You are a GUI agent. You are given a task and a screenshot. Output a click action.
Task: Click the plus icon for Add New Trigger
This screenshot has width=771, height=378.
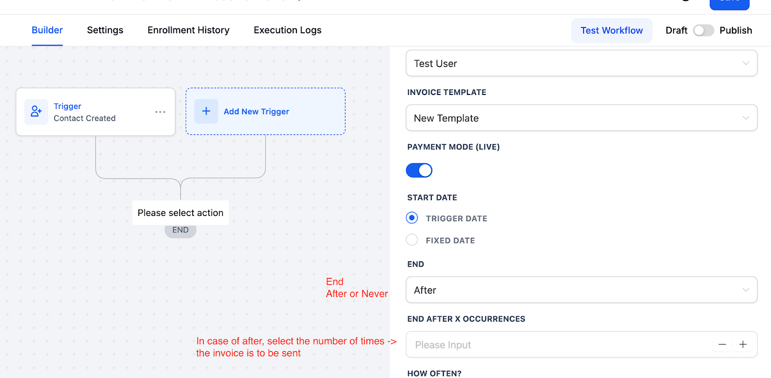(x=206, y=111)
